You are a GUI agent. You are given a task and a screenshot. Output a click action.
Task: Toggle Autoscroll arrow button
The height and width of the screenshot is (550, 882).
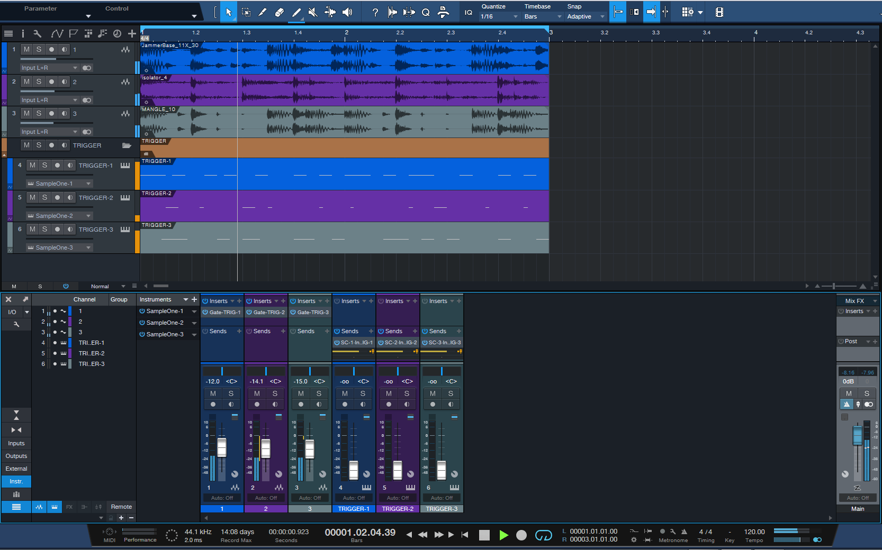tap(651, 12)
